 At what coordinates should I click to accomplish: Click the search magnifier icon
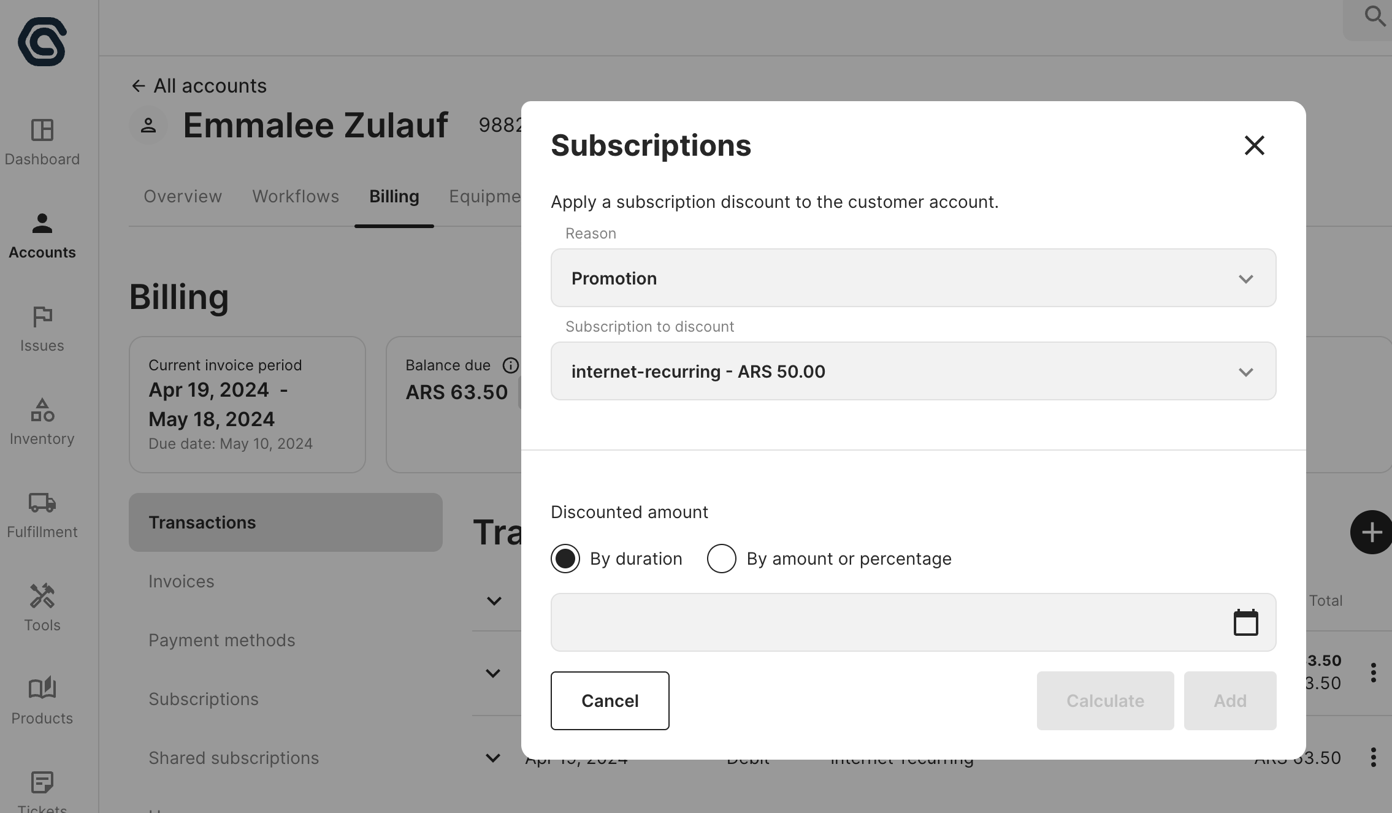click(1375, 16)
